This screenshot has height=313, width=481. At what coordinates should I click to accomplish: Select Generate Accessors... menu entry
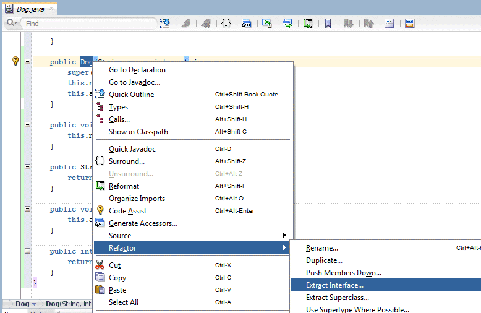(194, 223)
